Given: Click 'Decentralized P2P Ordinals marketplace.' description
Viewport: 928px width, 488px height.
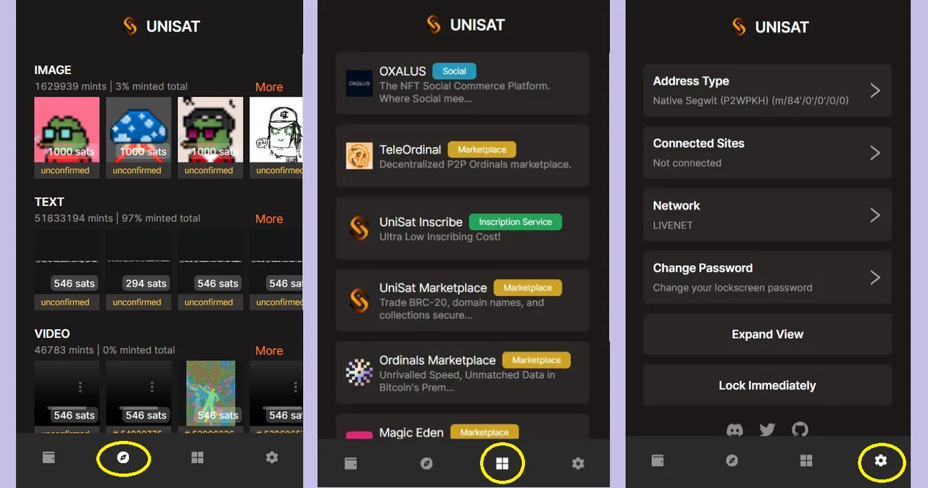Looking at the screenshot, I should [475, 165].
